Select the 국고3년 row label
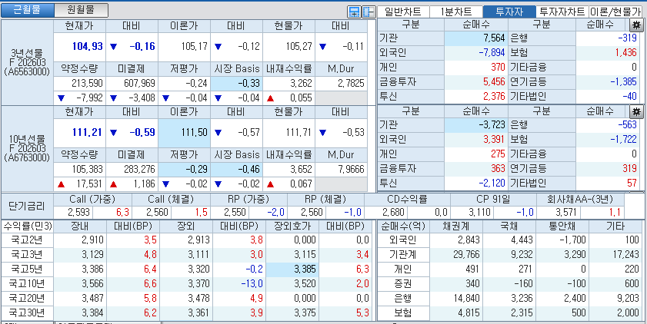 pos(28,255)
